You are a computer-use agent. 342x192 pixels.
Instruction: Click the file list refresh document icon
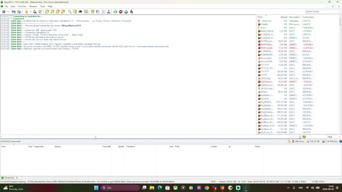[98, 12]
